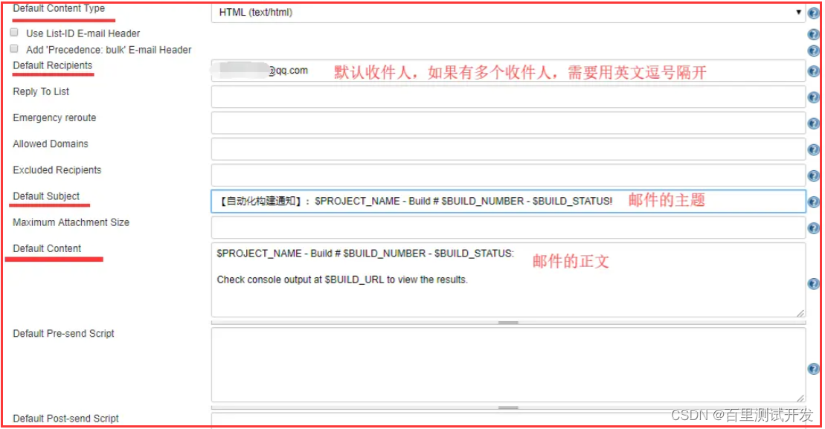This screenshot has width=825, height=429.
Task: Click the Reply To List label
Action: [x=41, y=91]
